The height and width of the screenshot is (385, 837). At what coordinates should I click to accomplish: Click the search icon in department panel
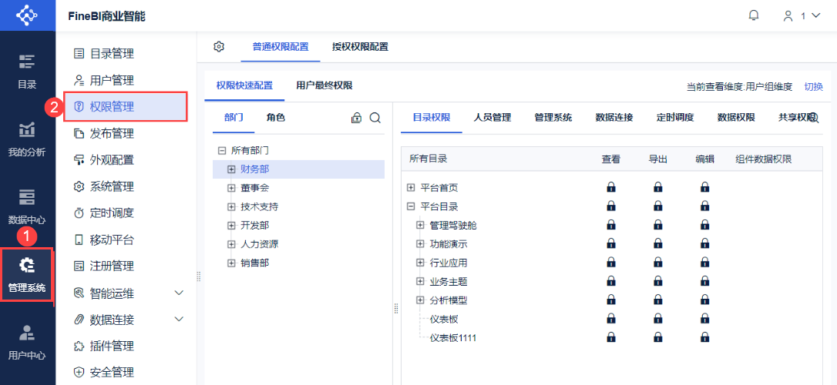375,118
